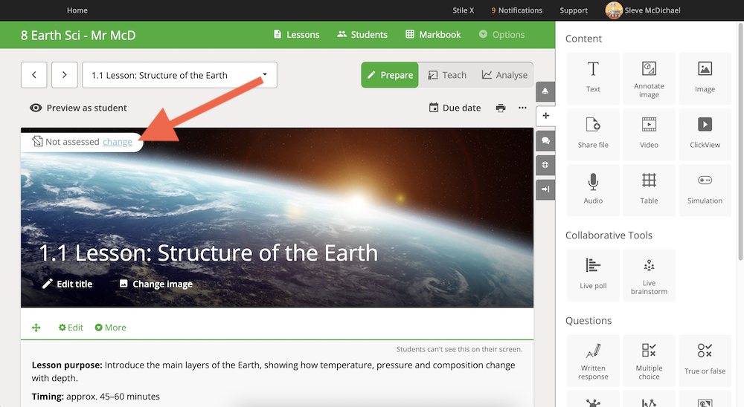Add a Text content block
The height and width of the screenshot is (407, 744).
point(593,79)
